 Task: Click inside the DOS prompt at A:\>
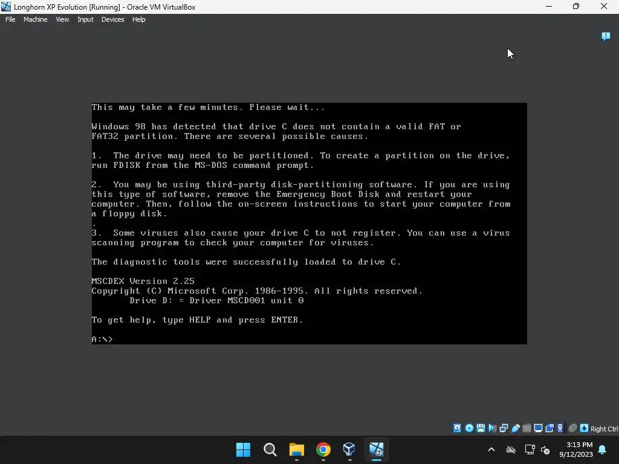coord(102,340)
